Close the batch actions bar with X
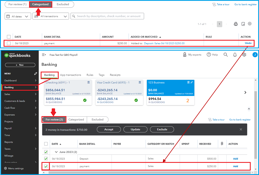259x175 pixels. 241,129
